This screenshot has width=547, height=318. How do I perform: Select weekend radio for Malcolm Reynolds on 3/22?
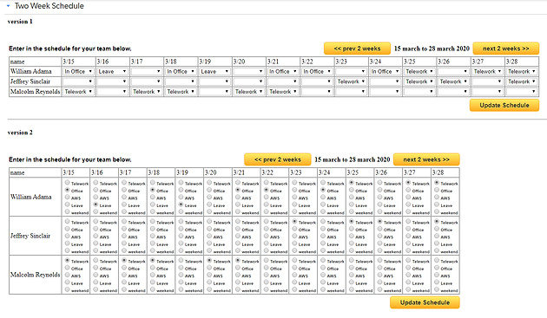coord(267,289)
